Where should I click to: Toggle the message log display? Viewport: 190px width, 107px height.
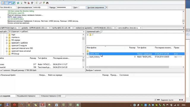(x=3, y=3)
